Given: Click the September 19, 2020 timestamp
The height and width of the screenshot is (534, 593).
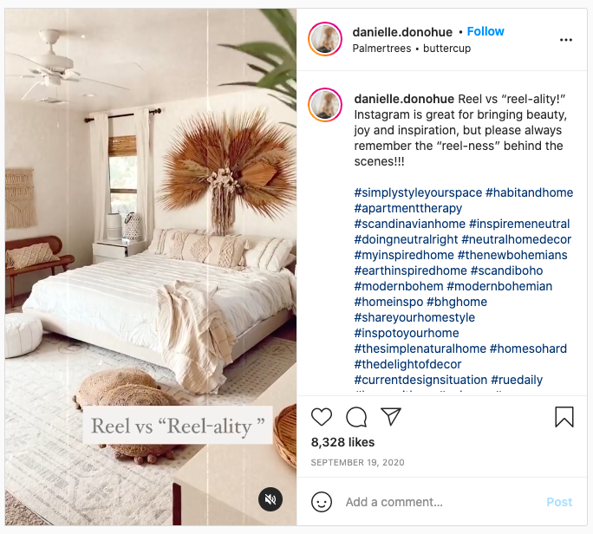Looking at the screenshot, I should (357, 463).
